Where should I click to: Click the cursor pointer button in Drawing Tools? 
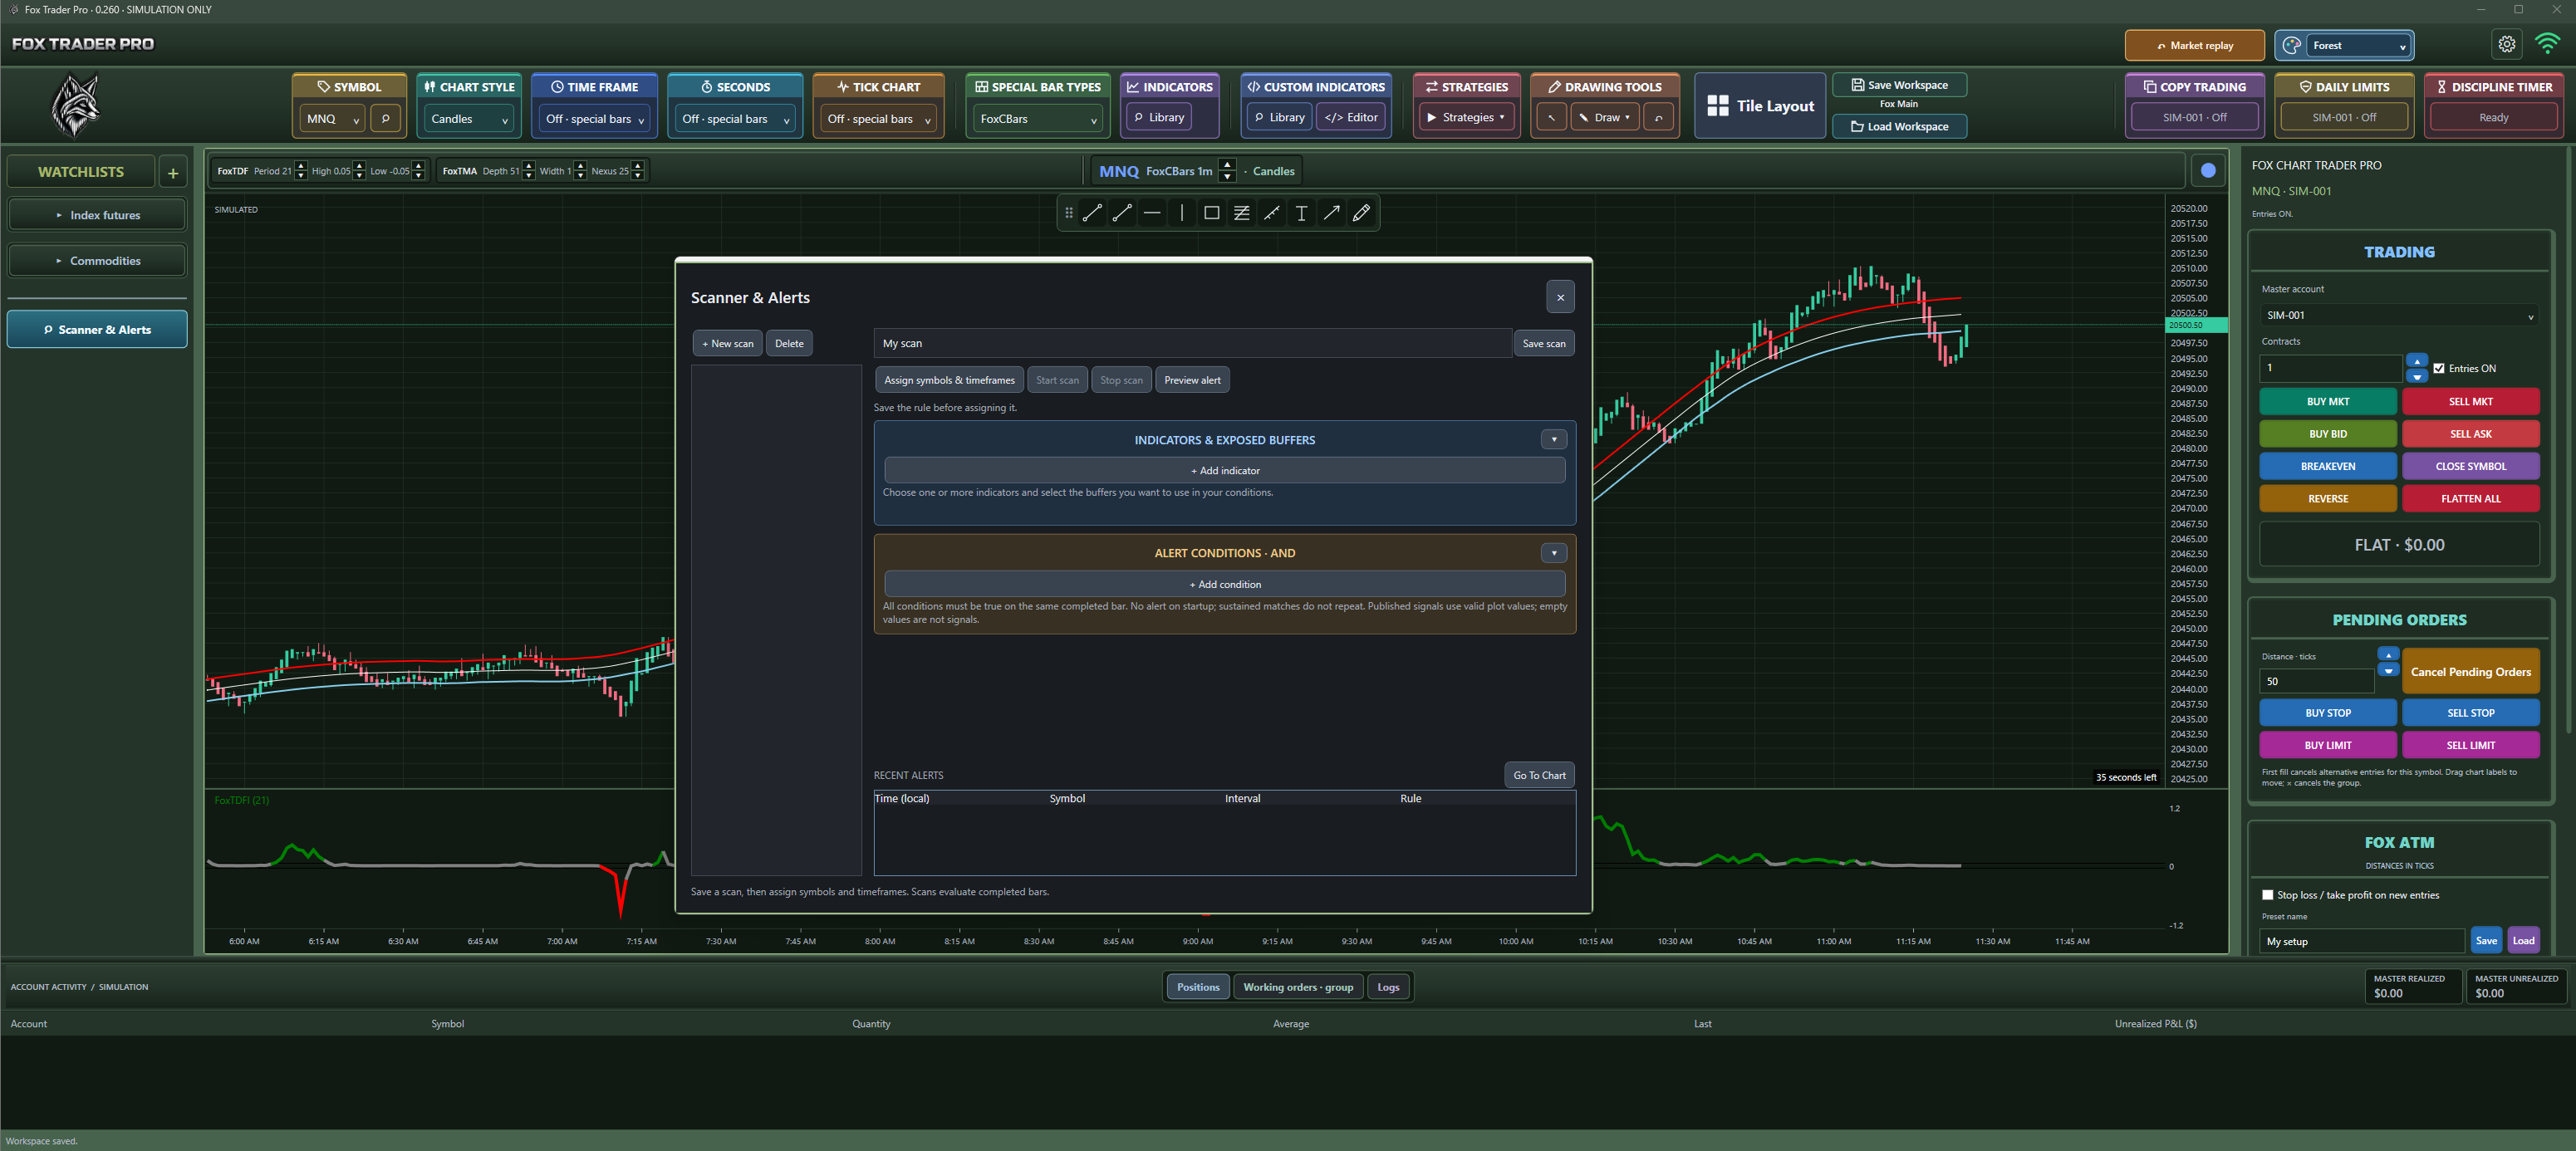coord(1551,117)
